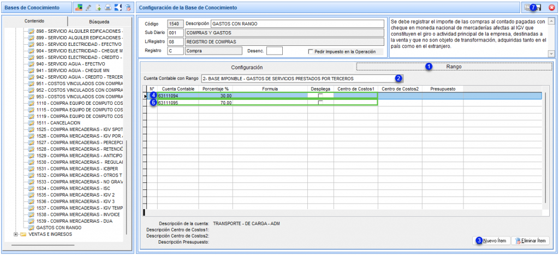The image size is (559, 255).
Task: Click the Presupuesto column header
Action: 442,88
